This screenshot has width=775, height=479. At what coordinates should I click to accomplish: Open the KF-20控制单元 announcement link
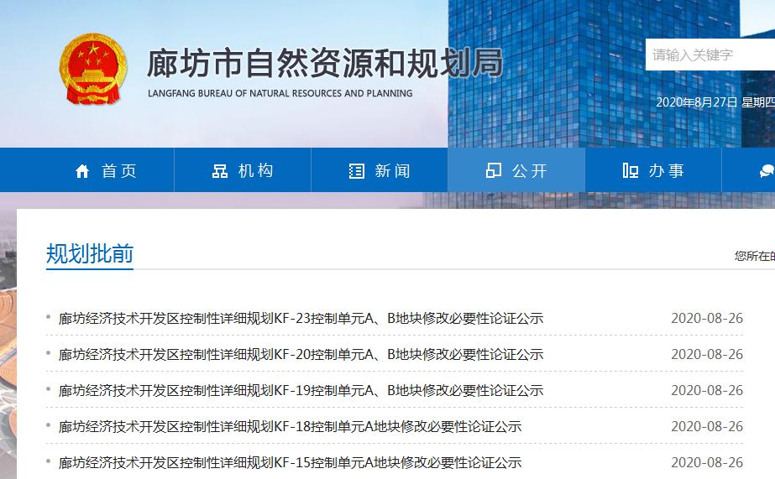point(301,355)
